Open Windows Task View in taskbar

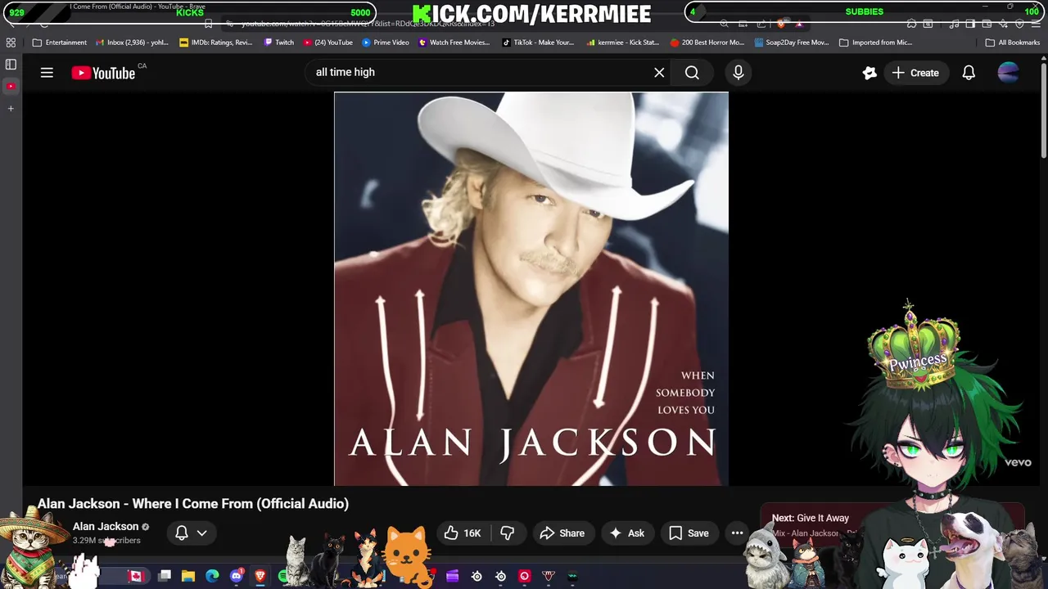165,576
